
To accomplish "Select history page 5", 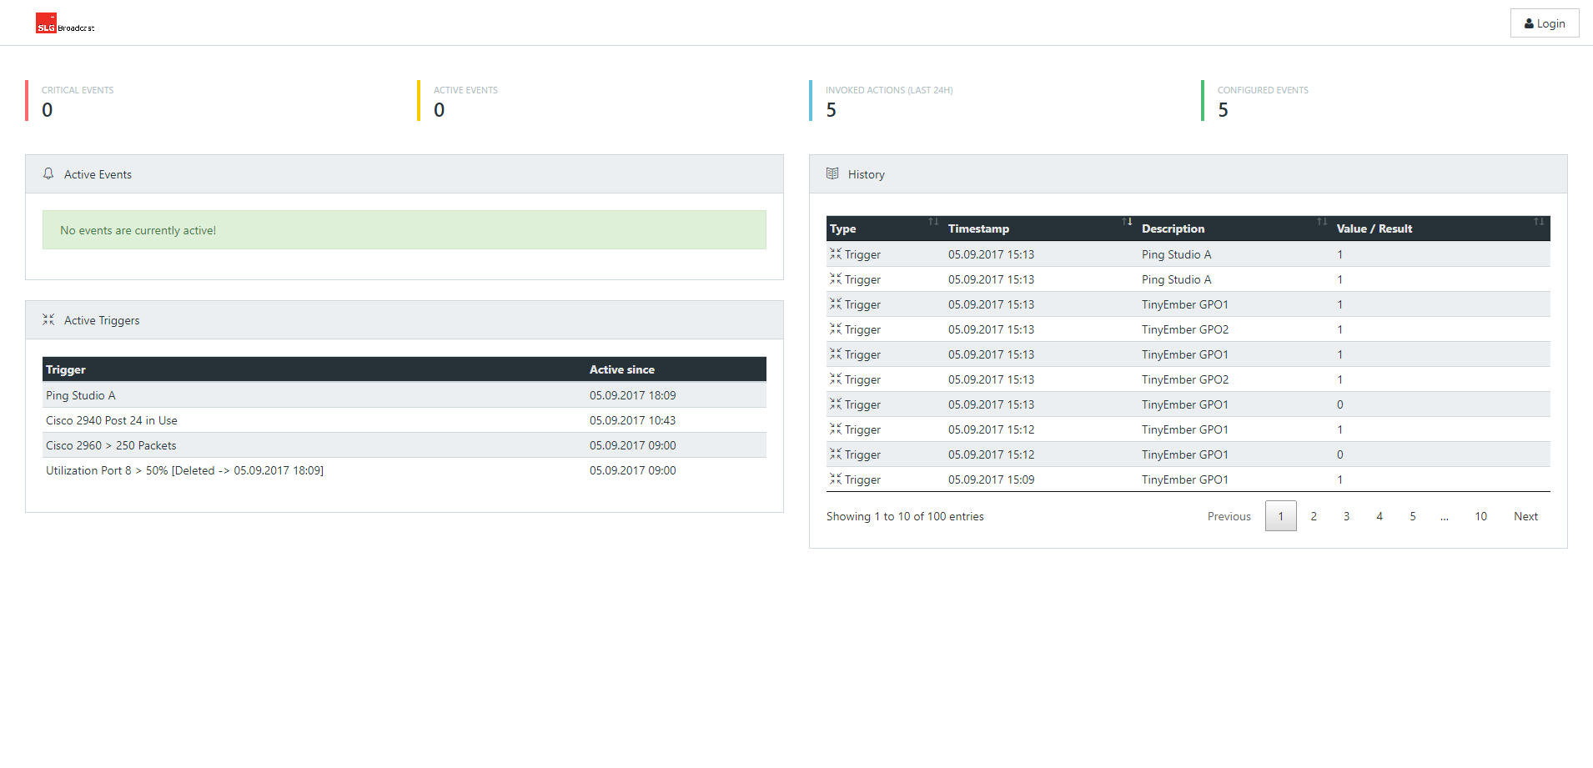I will pos(1413,516).
